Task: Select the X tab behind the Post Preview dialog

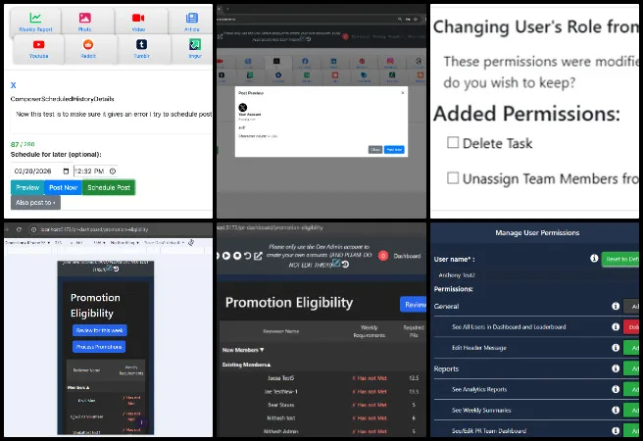Action: (x=276, y=63)
